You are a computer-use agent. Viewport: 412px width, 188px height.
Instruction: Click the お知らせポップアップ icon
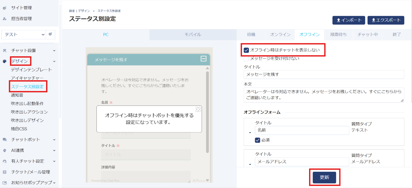point(5,183)
